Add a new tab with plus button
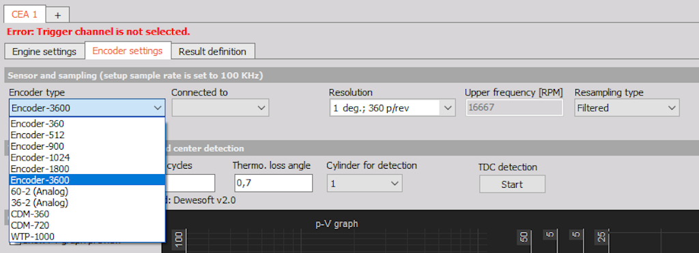Image resolution: width=699 pixels, height=253 pixels. (57, 15)
